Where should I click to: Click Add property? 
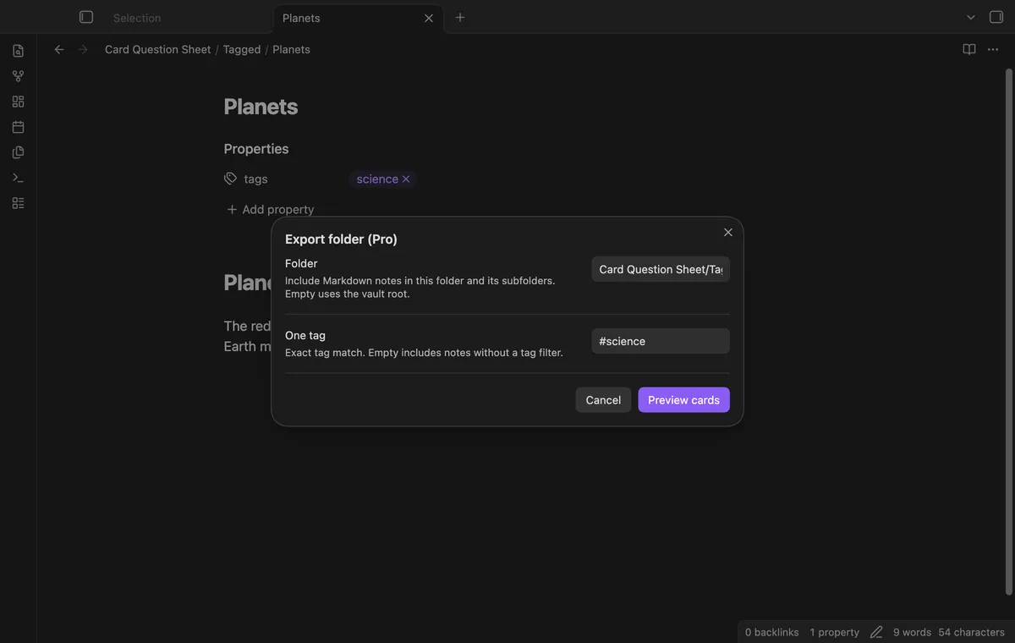tap(270, 209)
